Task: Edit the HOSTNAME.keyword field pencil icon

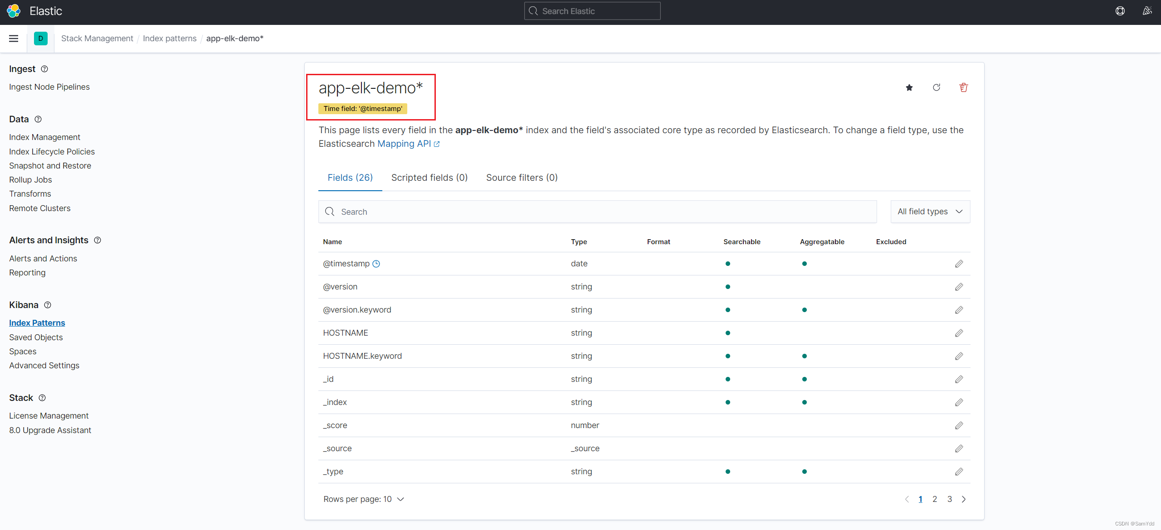Action: tap(959, 356)
